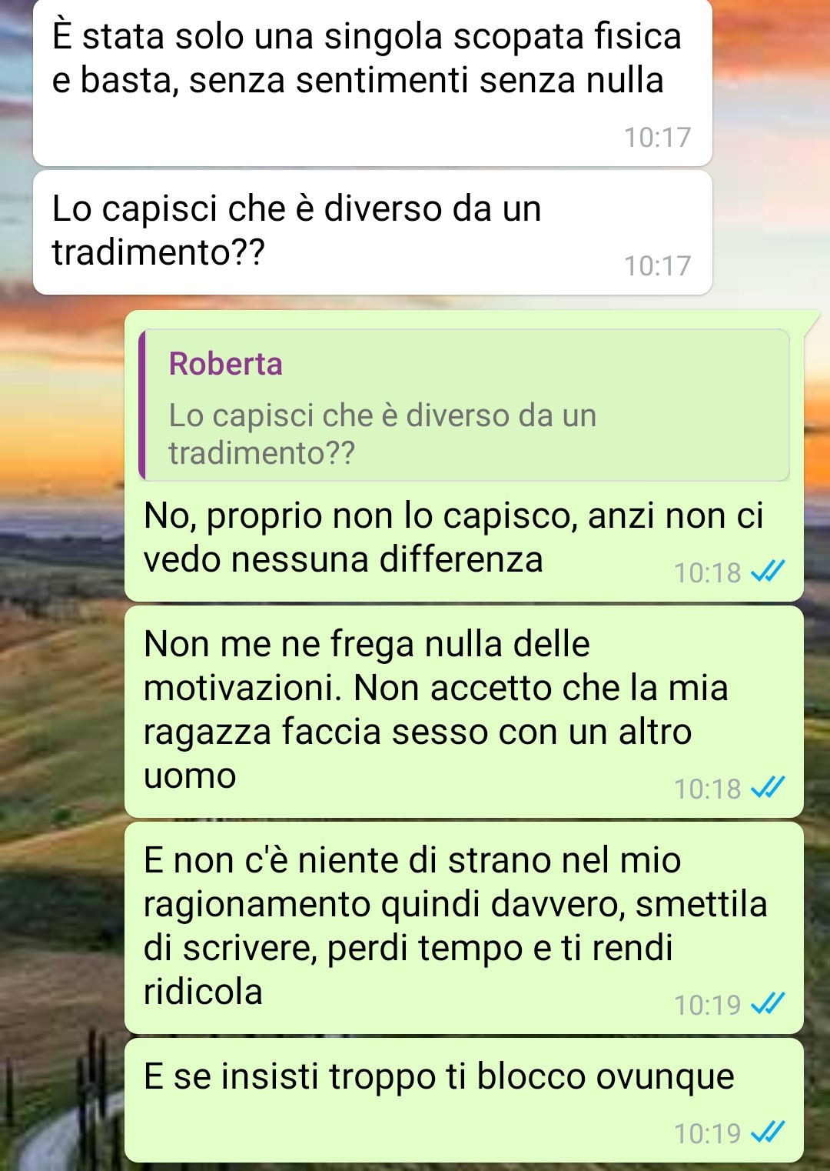
Task: Tap the 10:18 timestamp on 'altro uomo' message
Action: [x=707, y=789]
